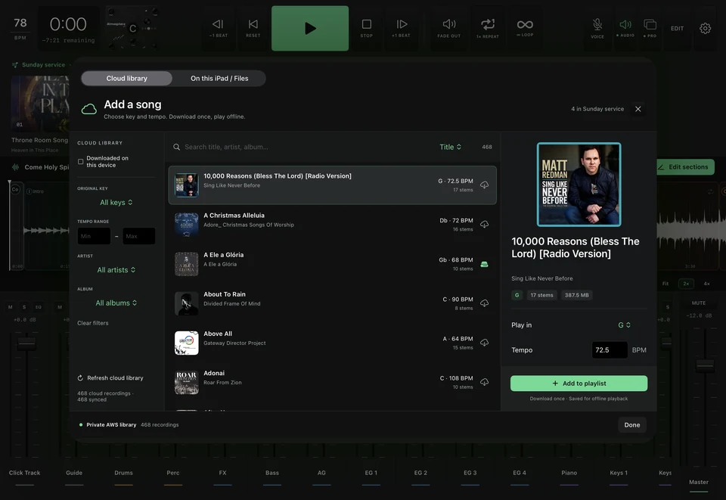Download Above All cloud icon
Image resolution: width=726 pixels, height=500 pixels.
pos(484,343)
